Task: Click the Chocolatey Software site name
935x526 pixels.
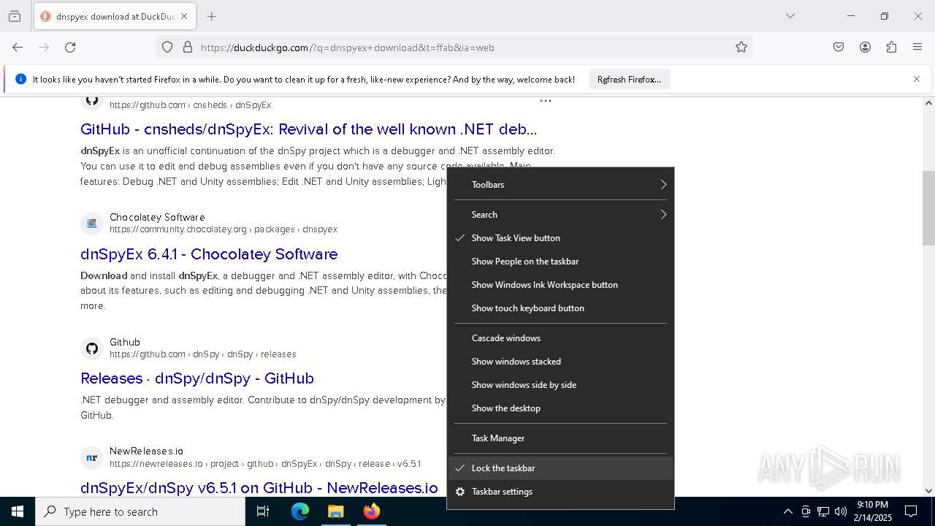Action: point(157,217)
